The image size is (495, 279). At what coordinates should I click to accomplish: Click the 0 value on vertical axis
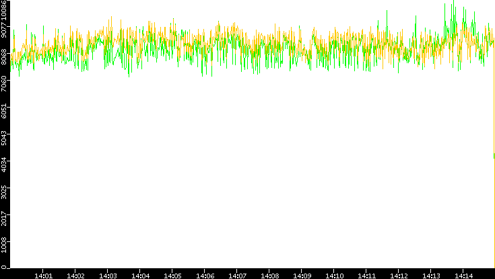[x=3, y=268]
